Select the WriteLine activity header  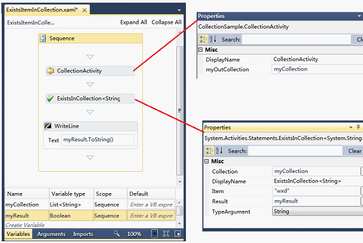point(90,126)
